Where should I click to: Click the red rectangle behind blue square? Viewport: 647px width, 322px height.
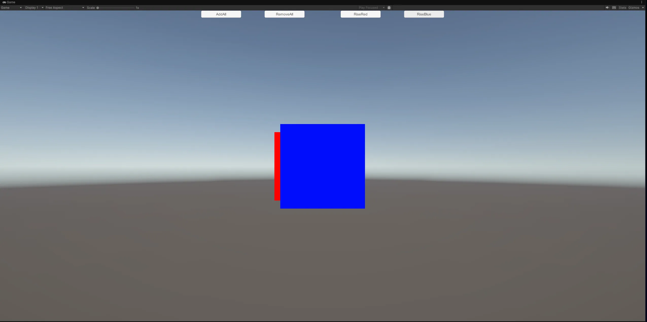(277, 166)
